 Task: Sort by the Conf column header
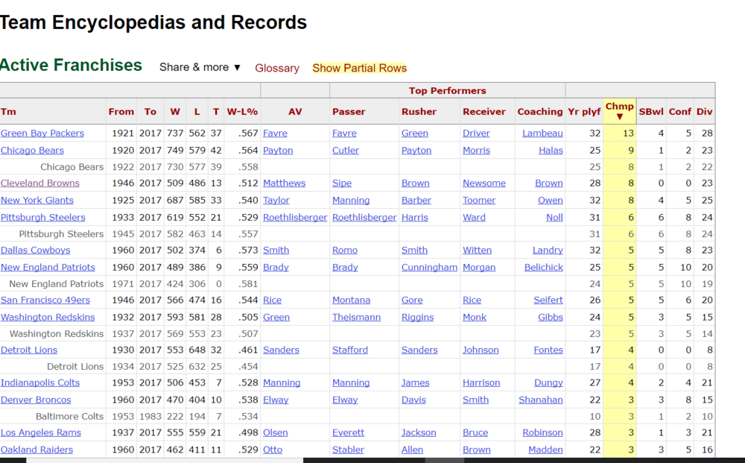(x=680, y=112)
